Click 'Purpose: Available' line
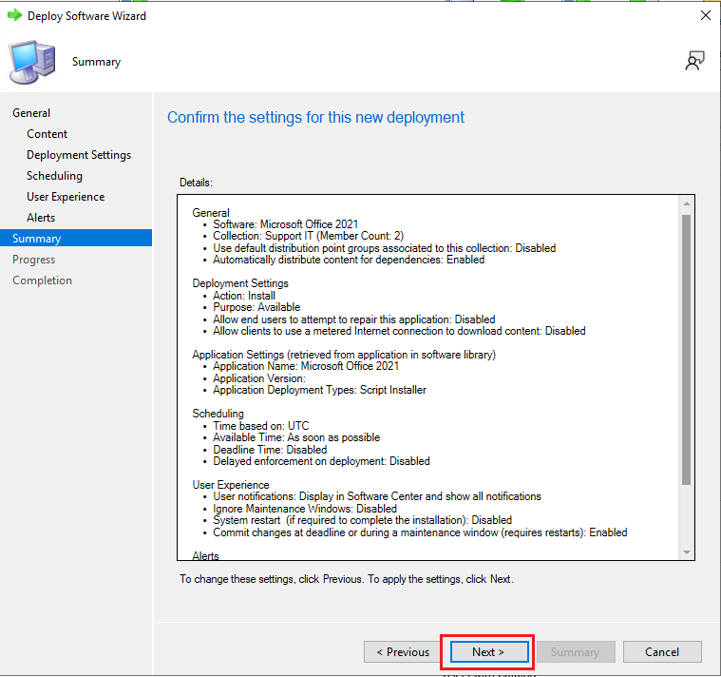721x677 pixels. tap(256, 307)
